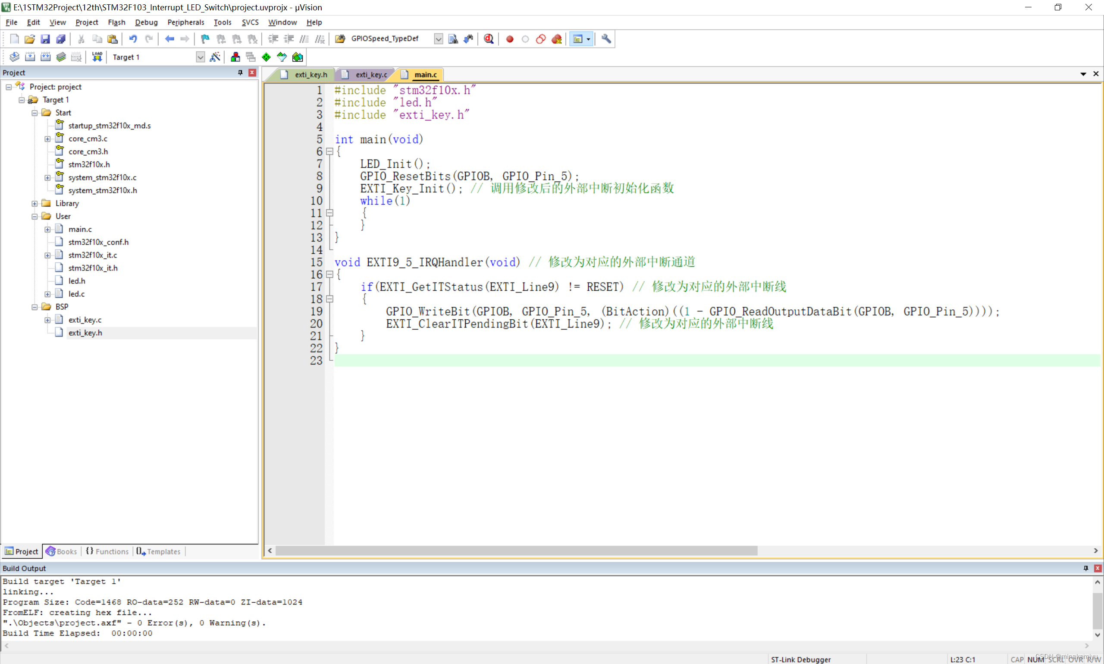Screen dimensions: 1104x664
Task: Select Software Packs icon
Action: click(282, 57)
